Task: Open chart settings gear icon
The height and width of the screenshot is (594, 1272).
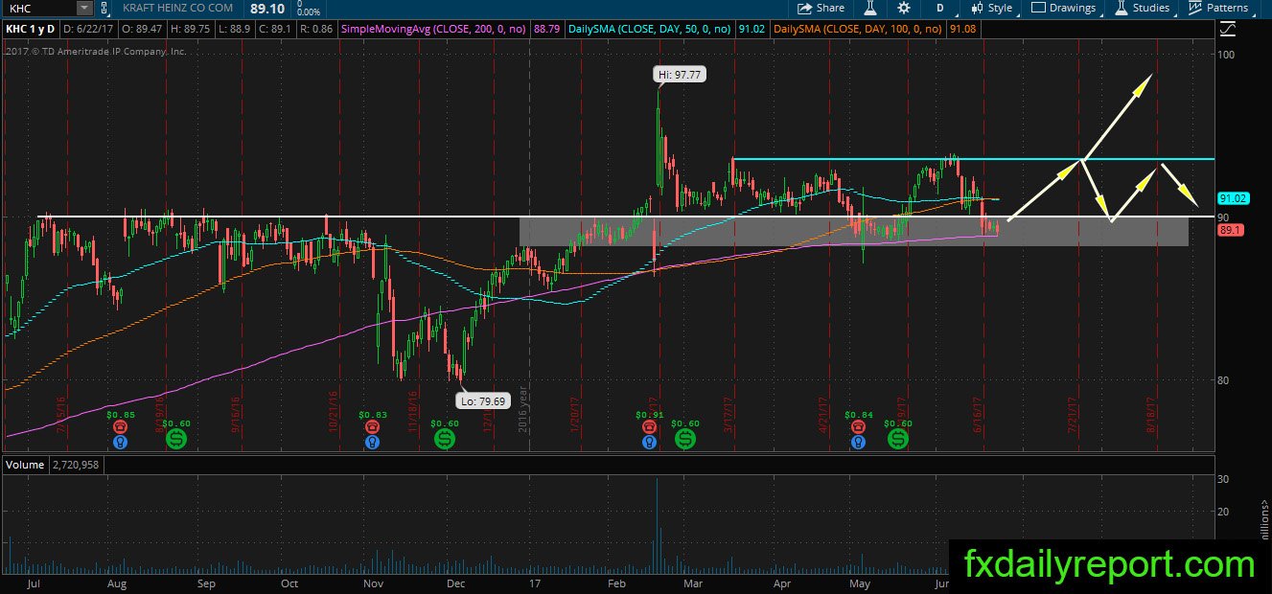Action: (904, 8)
